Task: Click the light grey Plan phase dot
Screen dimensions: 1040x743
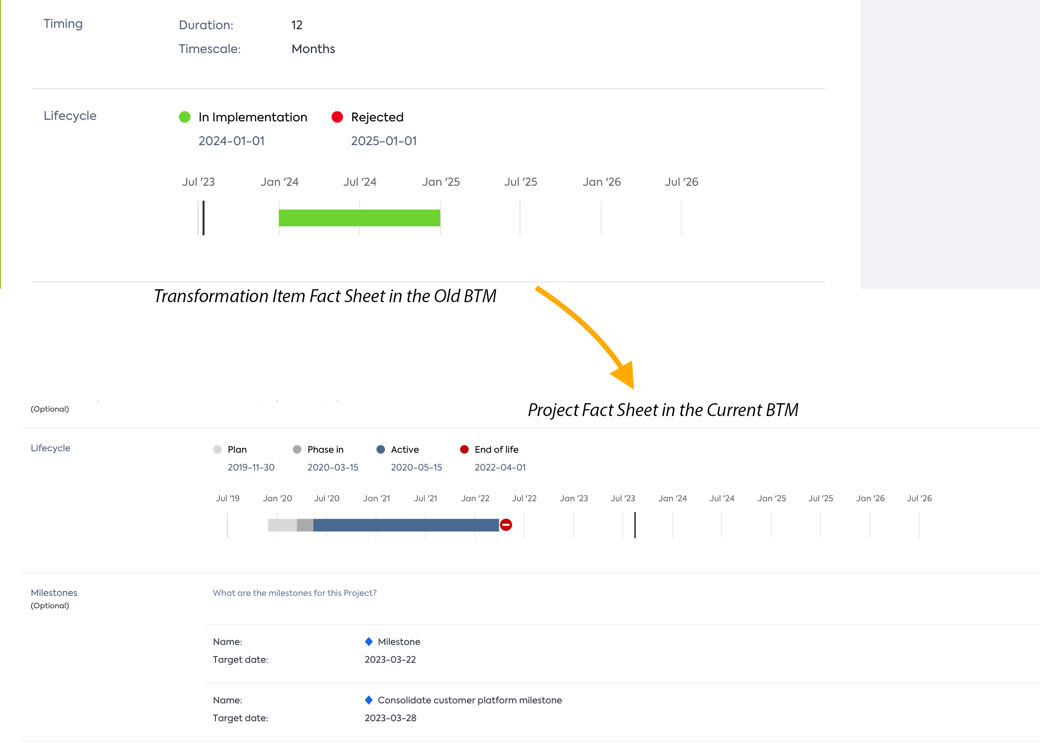Action: (217, 449)
